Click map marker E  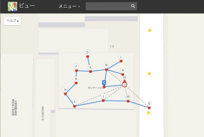(x=75, y=104)
